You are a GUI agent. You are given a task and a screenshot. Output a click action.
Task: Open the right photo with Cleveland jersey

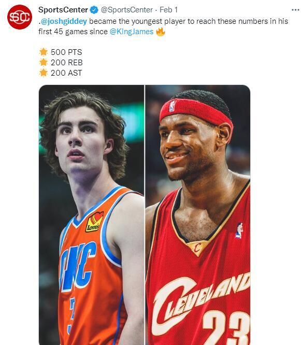(x=198, y=215)
